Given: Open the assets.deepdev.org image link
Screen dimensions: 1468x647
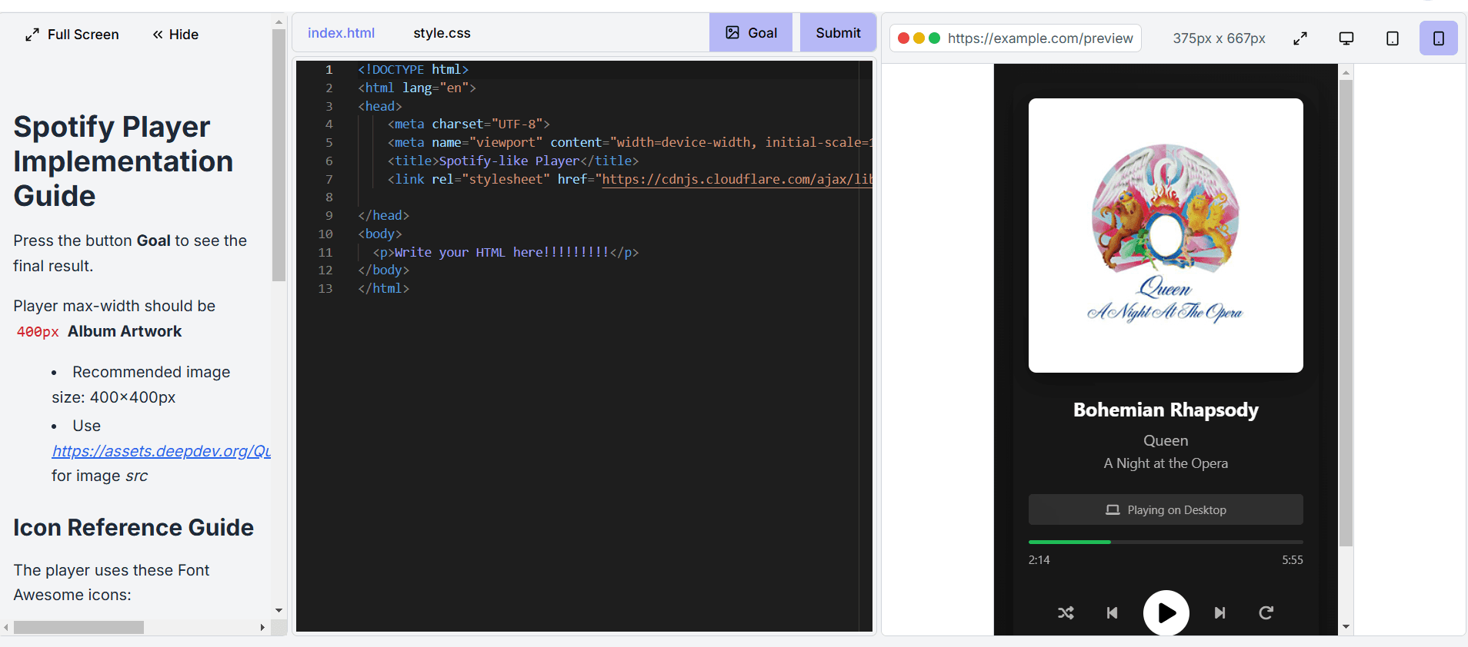Looking at the screenshot, I should tap(162, 451).
